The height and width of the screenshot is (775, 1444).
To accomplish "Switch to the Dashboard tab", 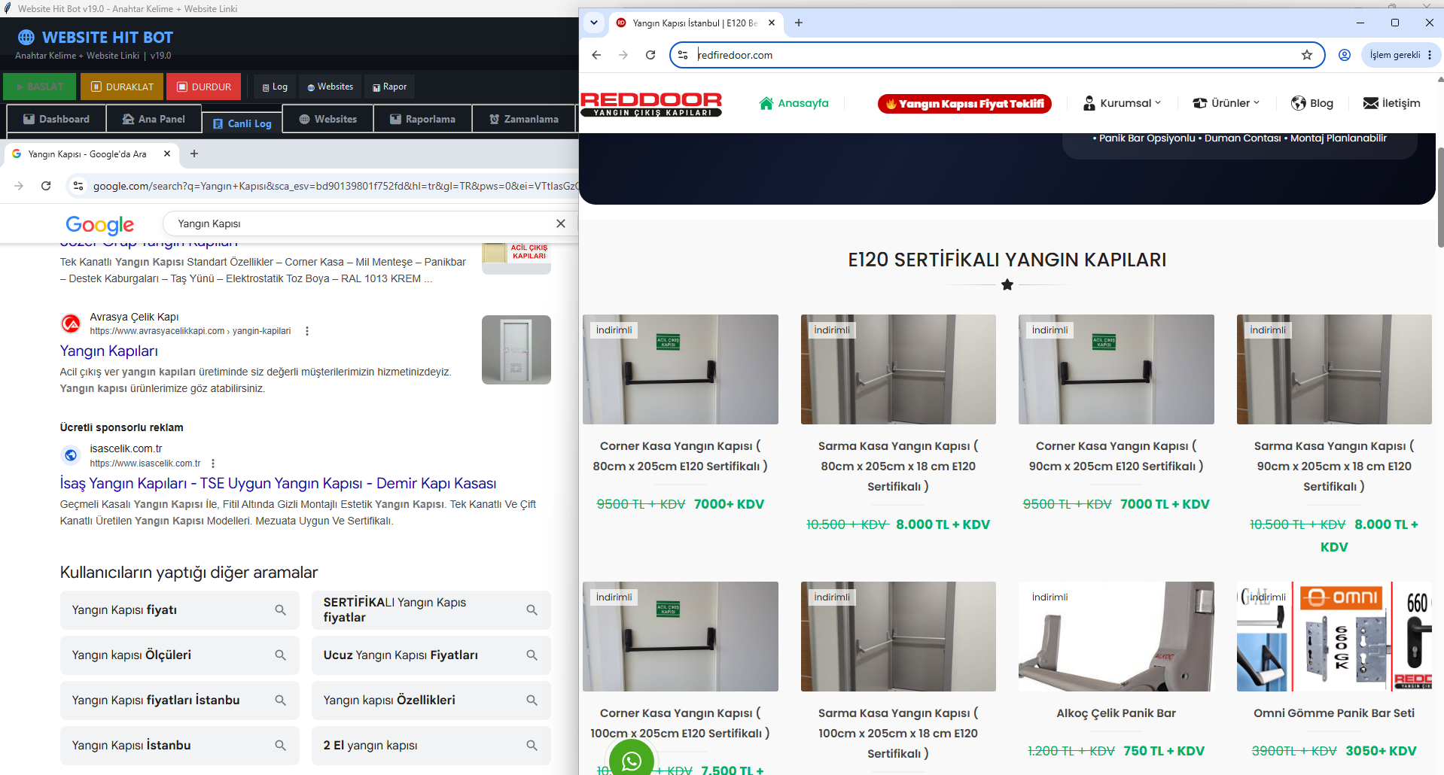I will (56, 119).
